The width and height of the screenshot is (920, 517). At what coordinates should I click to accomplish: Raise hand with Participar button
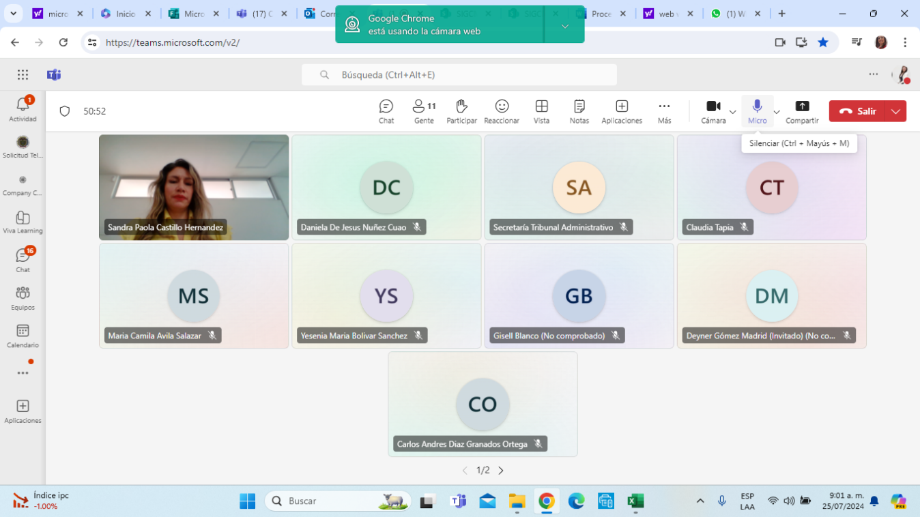(461, 111)
